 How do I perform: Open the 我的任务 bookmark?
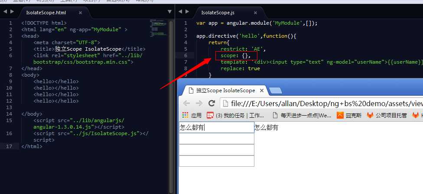(235, 116)
